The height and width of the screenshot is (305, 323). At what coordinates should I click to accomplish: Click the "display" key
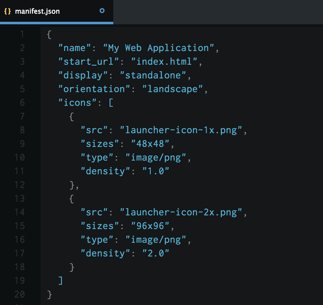(83, 75)
